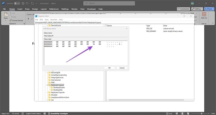Open Registry Editor View menu
The width and height of the screenshot is (216, 115).
coord(47,19)
